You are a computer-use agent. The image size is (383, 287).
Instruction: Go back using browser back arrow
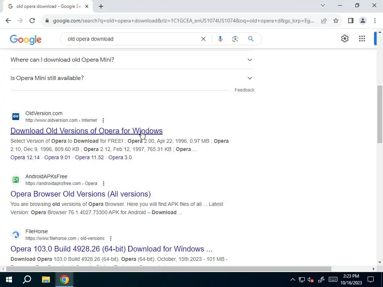(x=8, y=21)
